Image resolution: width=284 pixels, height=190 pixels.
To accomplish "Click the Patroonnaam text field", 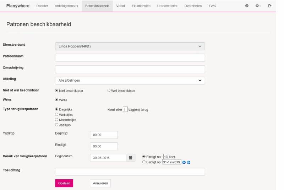I will pos(130,58).
